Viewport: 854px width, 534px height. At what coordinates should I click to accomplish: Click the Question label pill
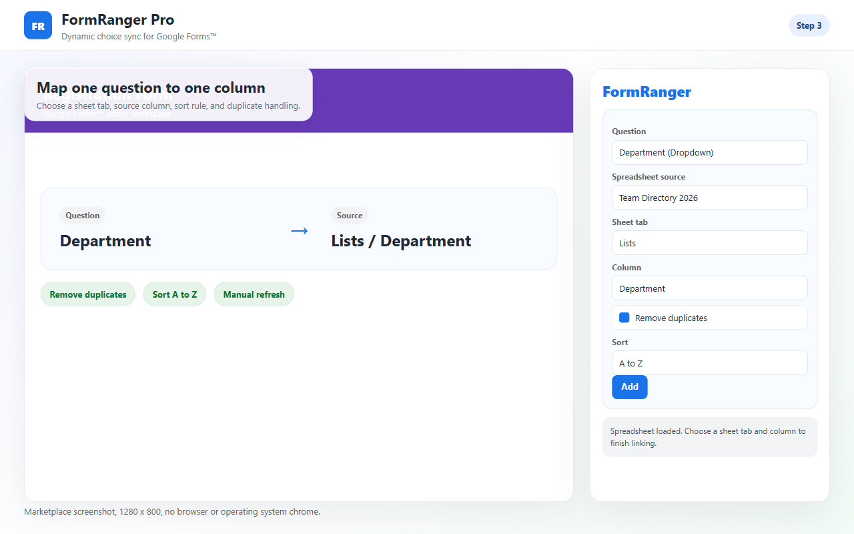[x=83, y=216]
